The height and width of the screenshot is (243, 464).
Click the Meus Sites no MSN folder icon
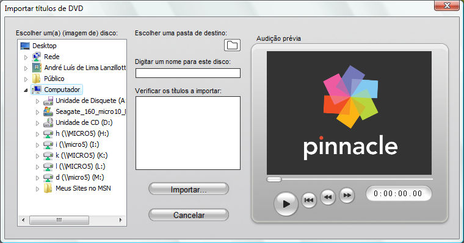(48, 188)
